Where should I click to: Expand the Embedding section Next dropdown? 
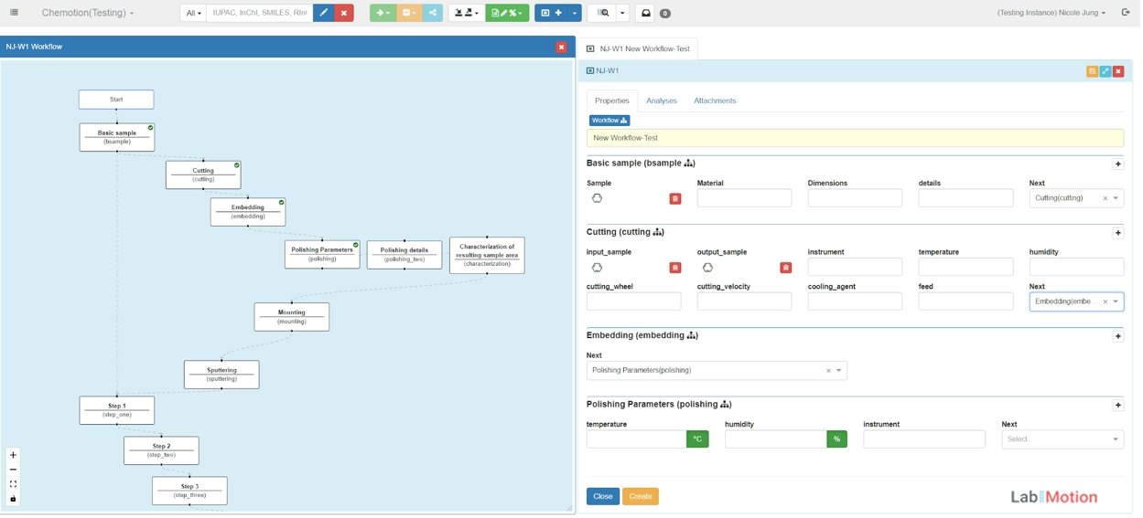pyautogui.click(x=838, y=371)
